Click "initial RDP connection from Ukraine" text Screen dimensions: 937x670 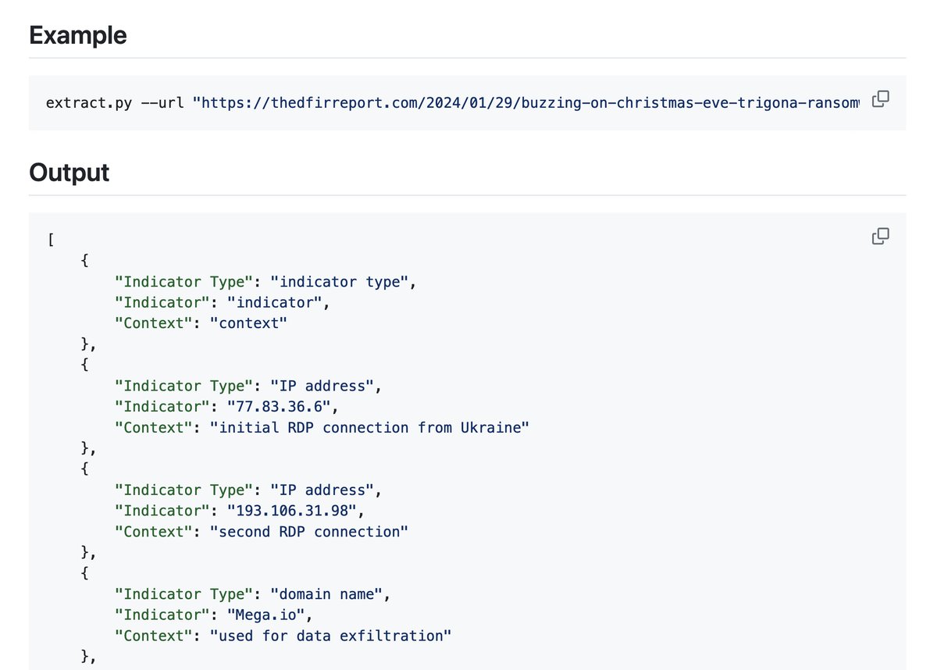click(x=369, y=428)
